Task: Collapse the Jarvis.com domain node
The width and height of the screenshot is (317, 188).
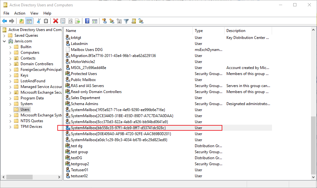Action: pos(4,41)
